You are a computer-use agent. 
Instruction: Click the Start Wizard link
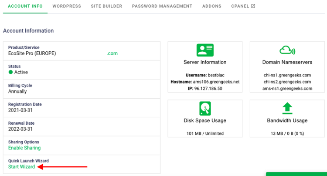point(21,167)
